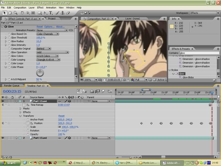The image size is (221, 166).
Task: Open the composition mini-flowchart icon in timeline
Action: coord(79,91)
